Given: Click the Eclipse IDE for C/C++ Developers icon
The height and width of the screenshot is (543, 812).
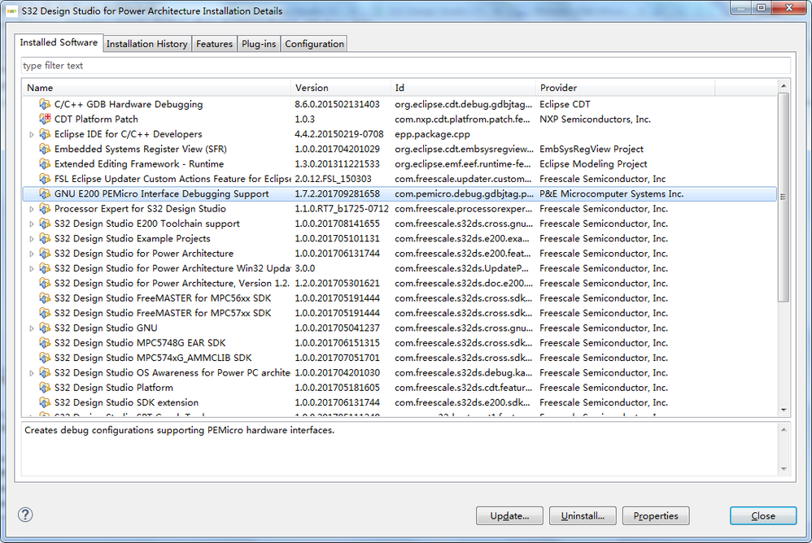Looking at the screenshot, I should (45, 134).
